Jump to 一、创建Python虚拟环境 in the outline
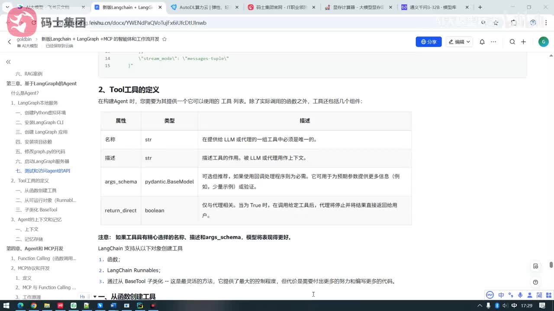Image resolution: width=554 pixels, height=311 pixels. (x=41, y=113)
